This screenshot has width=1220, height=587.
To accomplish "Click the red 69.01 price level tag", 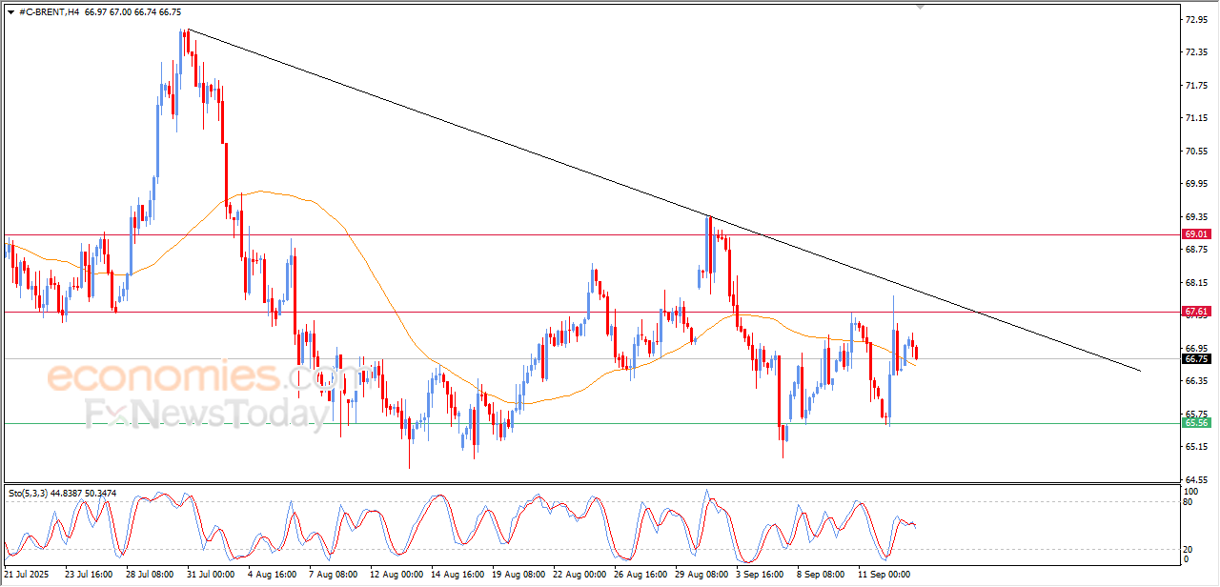I will tap(1197, 234).
